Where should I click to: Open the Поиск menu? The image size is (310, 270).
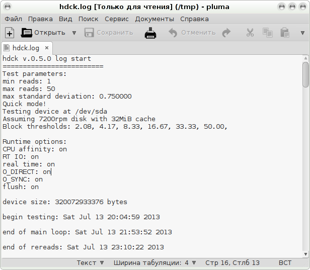89,19
